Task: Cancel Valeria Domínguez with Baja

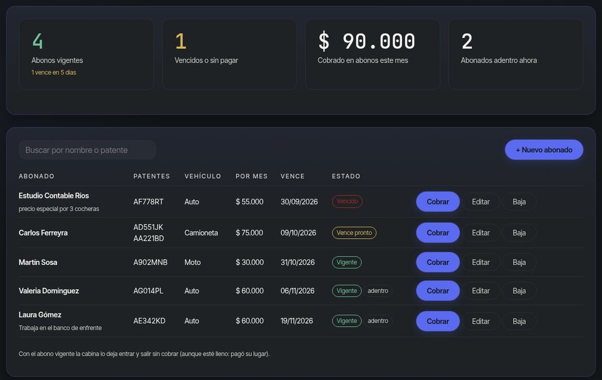Action: tap(519, 291)
